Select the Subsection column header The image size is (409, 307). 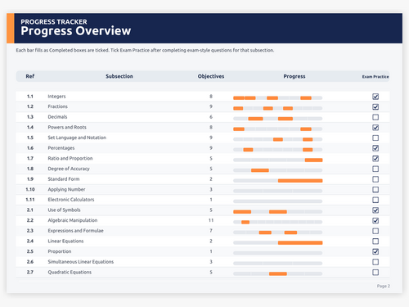[x=119, y=76]
